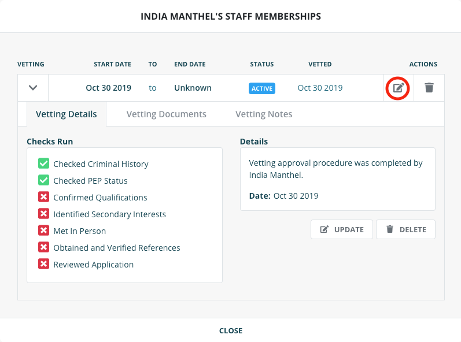
Task: Toggle the Checked PEP Status check
Action: [x=43, y=180]
